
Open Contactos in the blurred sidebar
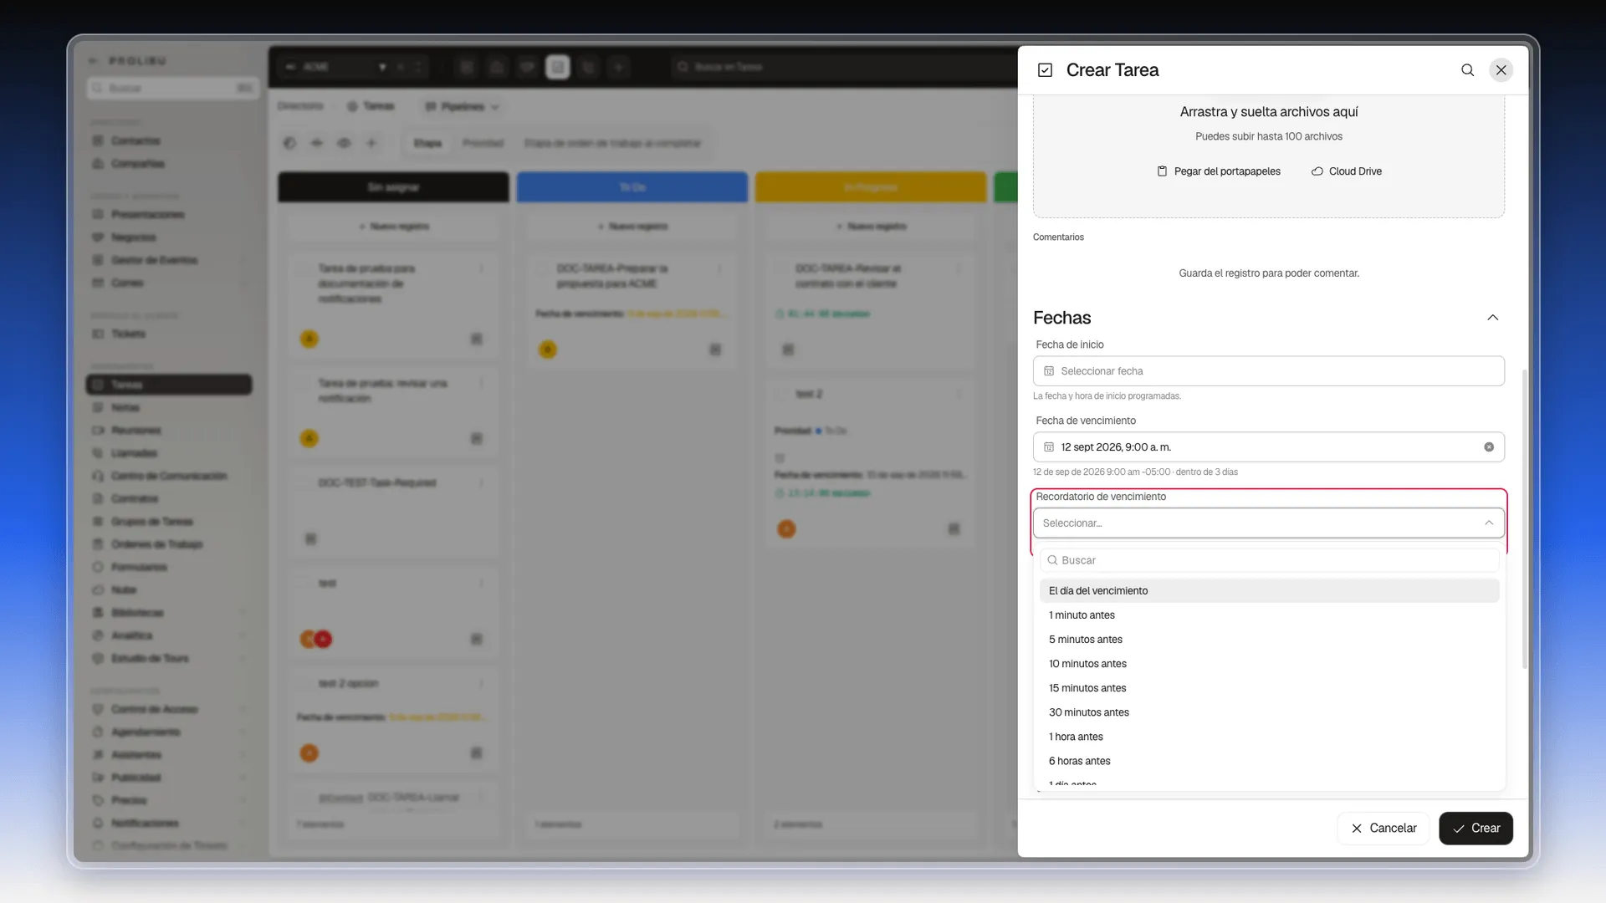coord(135,141)
